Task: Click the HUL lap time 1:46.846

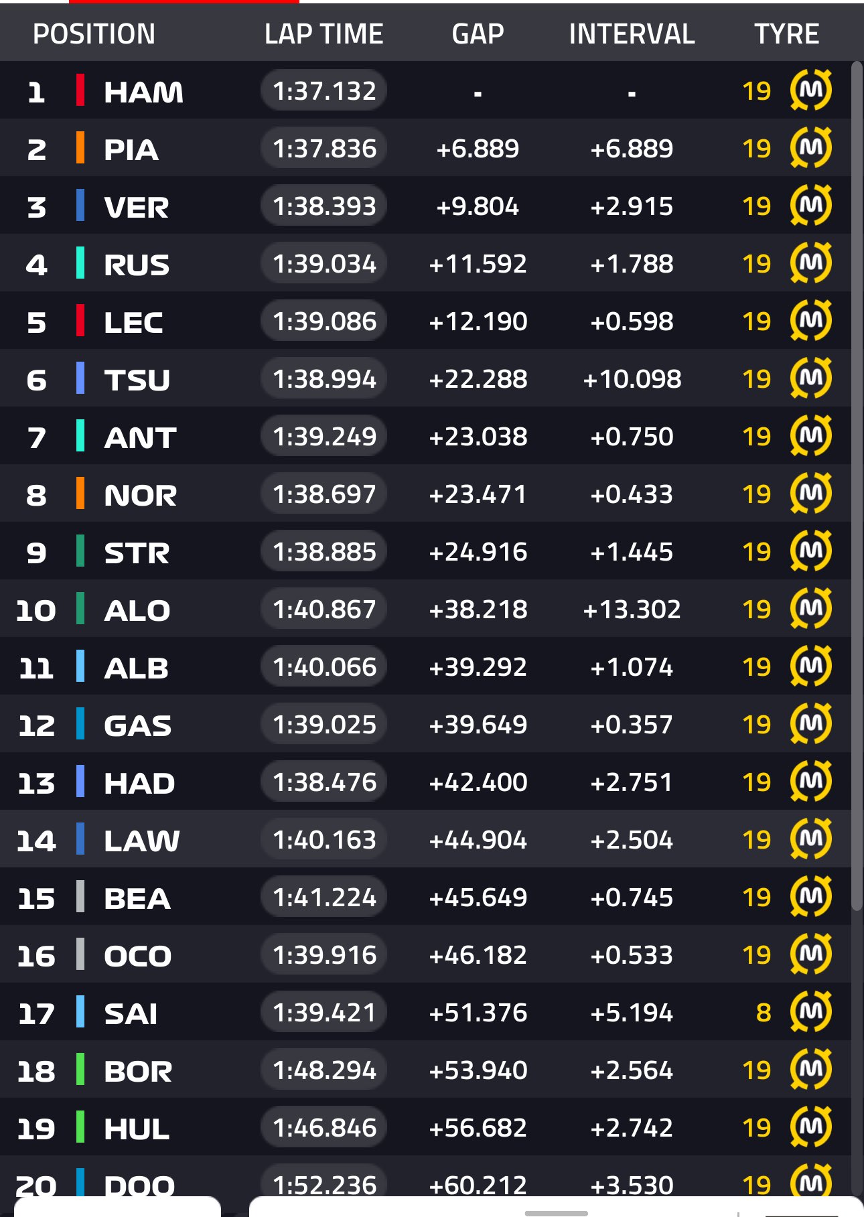Action: (x=324, y=1127)
